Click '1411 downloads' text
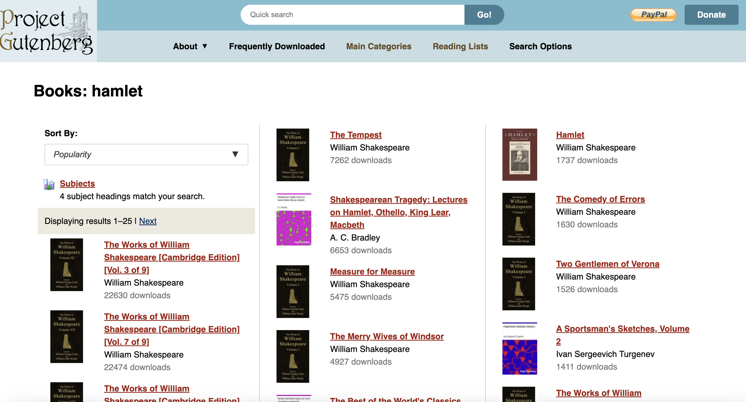This screenshot has height=402, width=746. coord(587,367)
